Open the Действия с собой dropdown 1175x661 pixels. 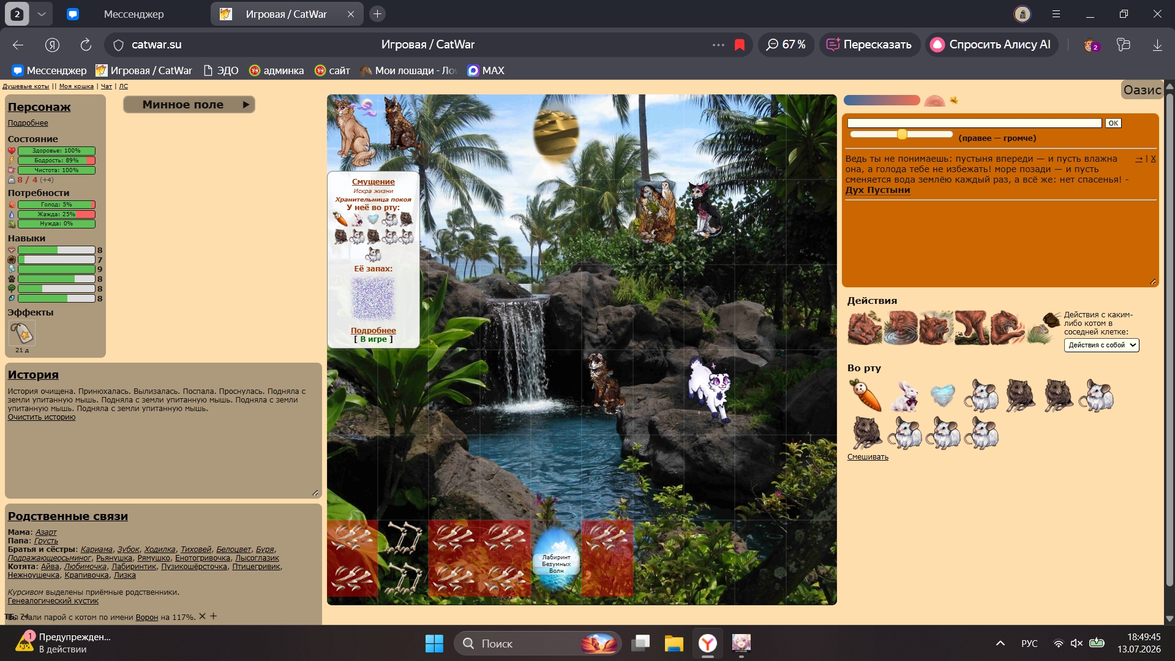point(1102,345)
